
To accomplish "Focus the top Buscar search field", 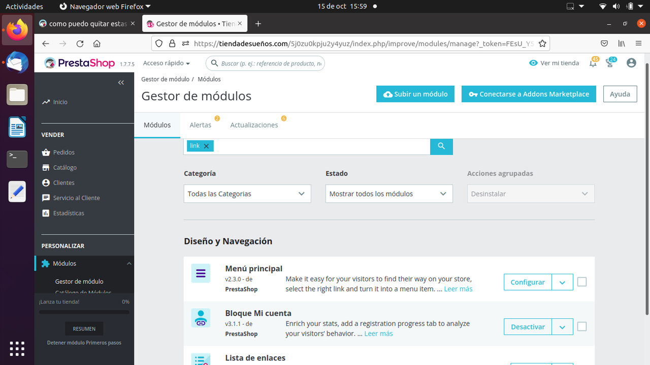I will click(x=265, y=63).
